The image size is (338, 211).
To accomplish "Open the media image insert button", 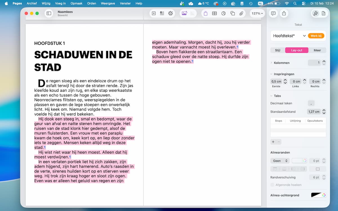I will click(x=184, y=13).
